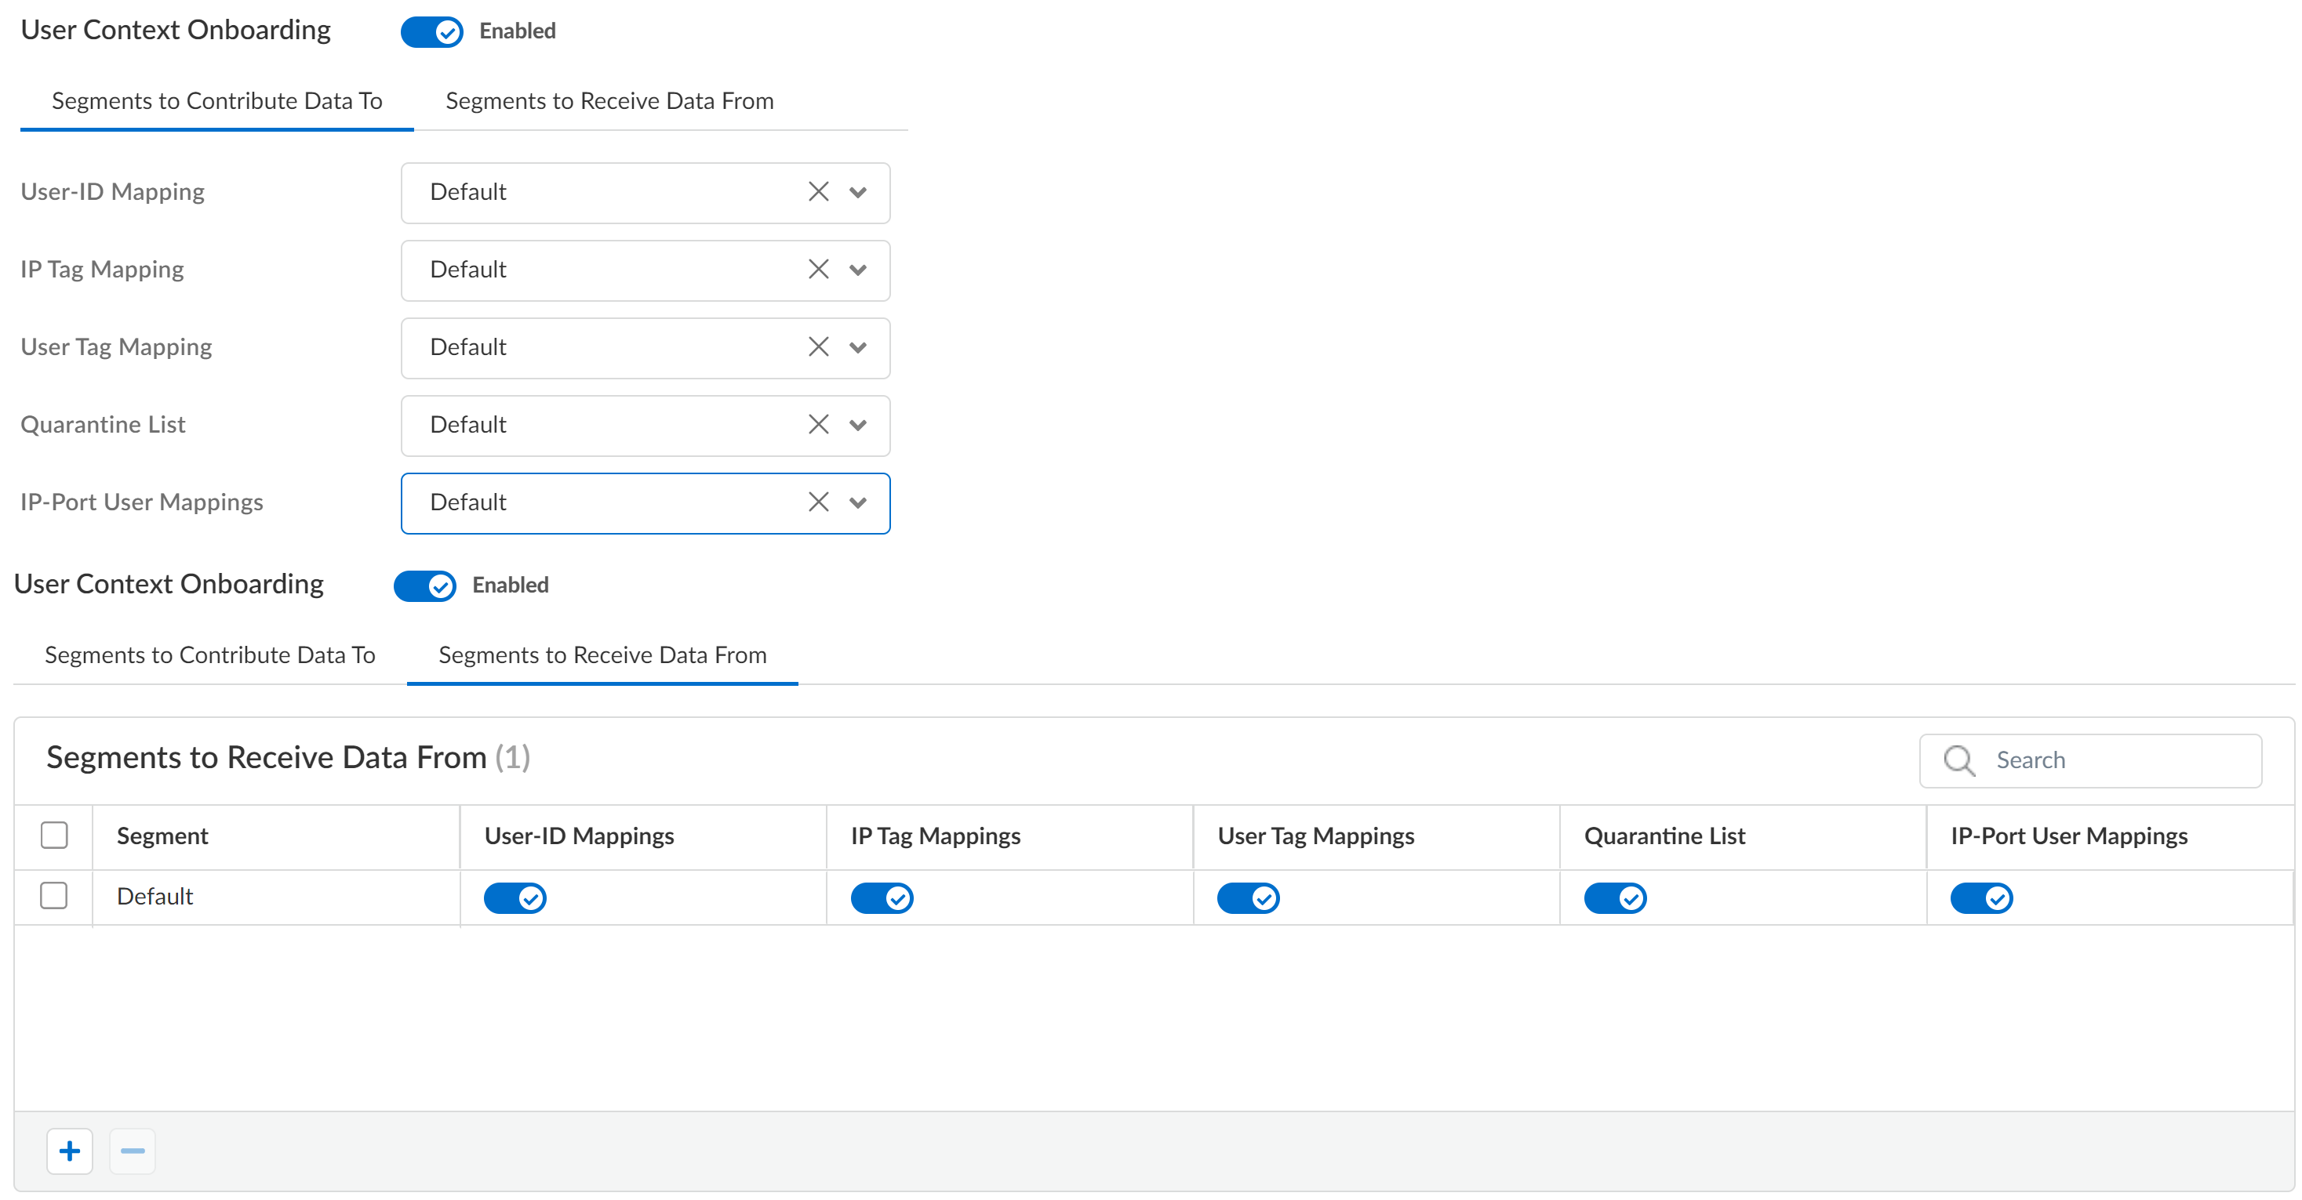Select all segments with header checkbox

(53, 836)
